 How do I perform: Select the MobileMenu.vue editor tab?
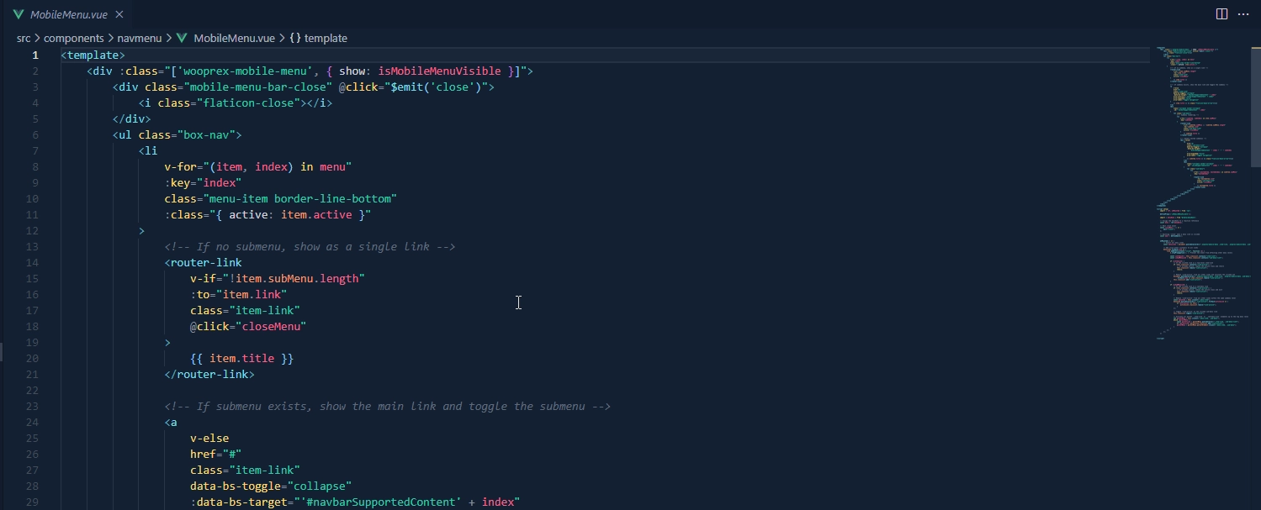[x=68, y=14]
